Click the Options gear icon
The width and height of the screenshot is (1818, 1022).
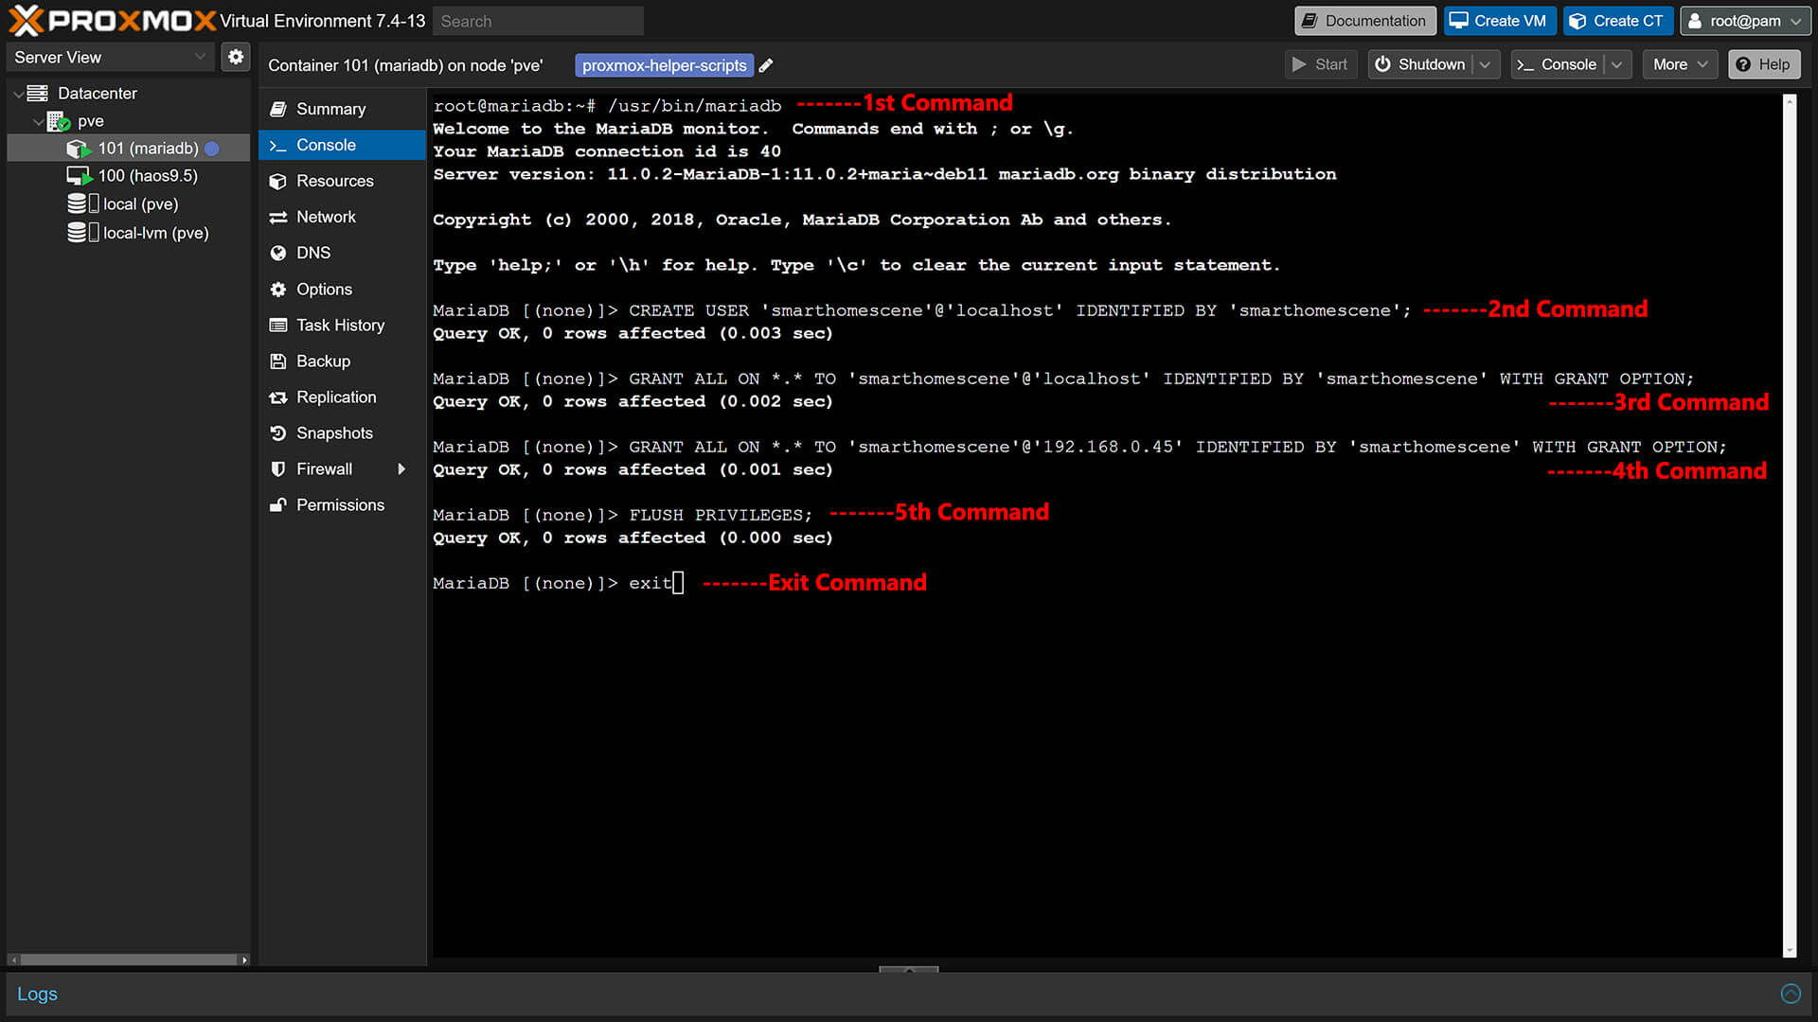tap(277, 289)
